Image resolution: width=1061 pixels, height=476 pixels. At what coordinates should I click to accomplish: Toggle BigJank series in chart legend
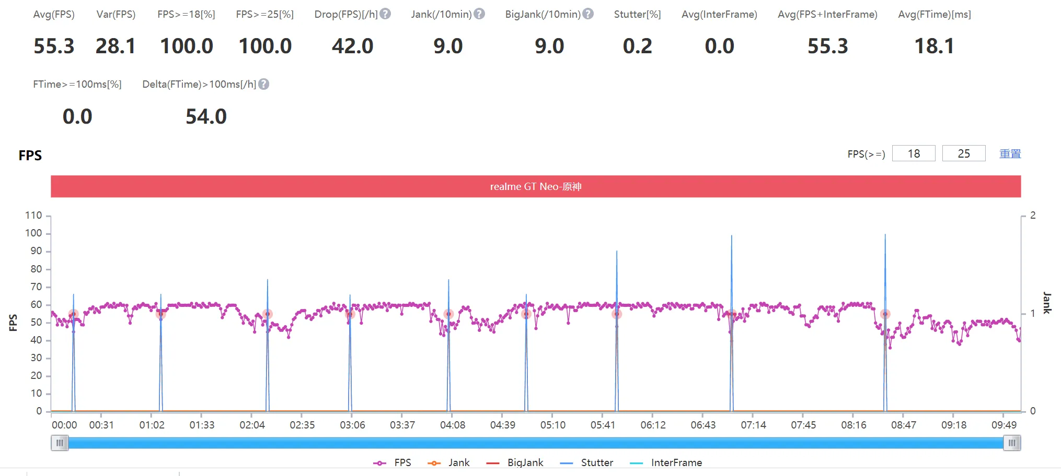(x=515, y=462)
